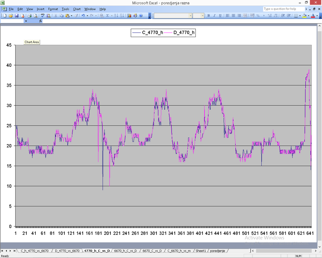
Task: Open the Excel Help question-mark icon
Action: (141, 15)
